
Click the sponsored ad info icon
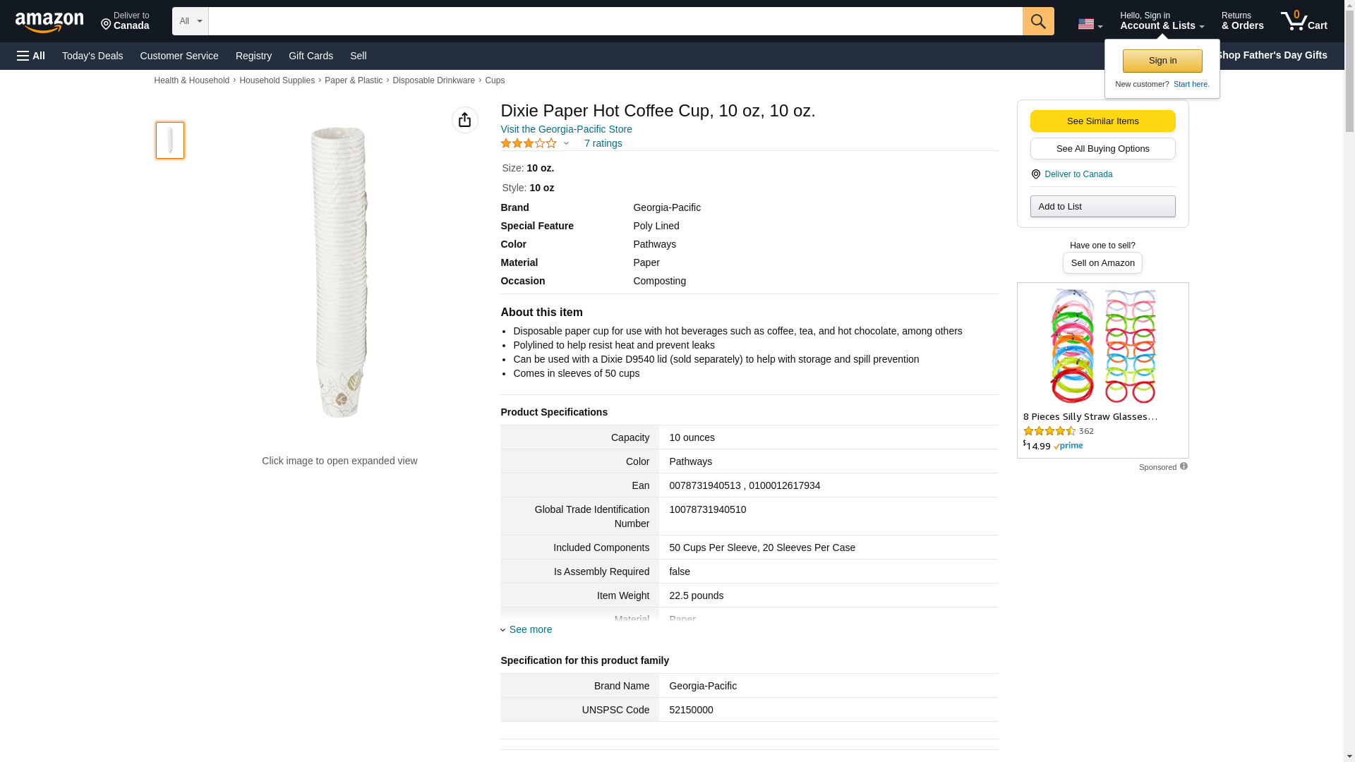(1184, 466)
